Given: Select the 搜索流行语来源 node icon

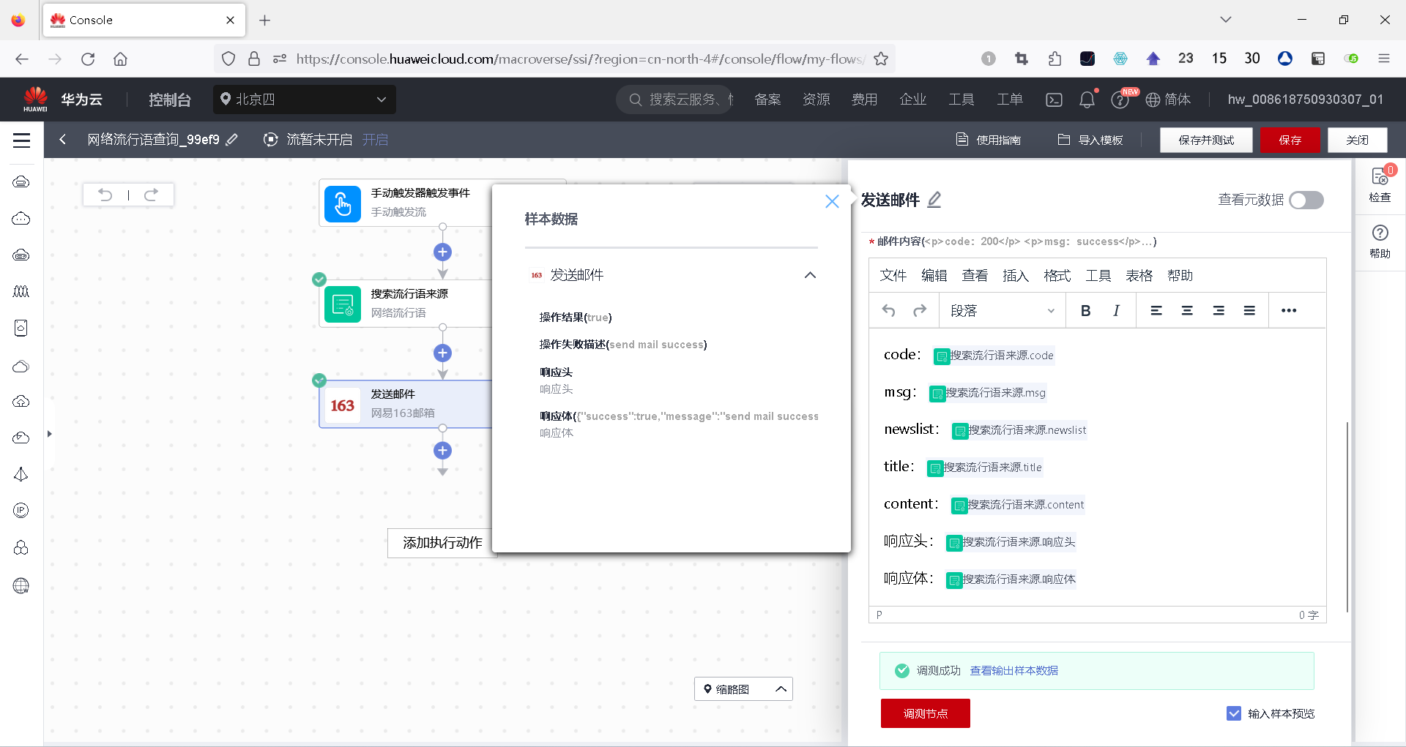Looking at the screenshot, I should [x=343, y=304].
